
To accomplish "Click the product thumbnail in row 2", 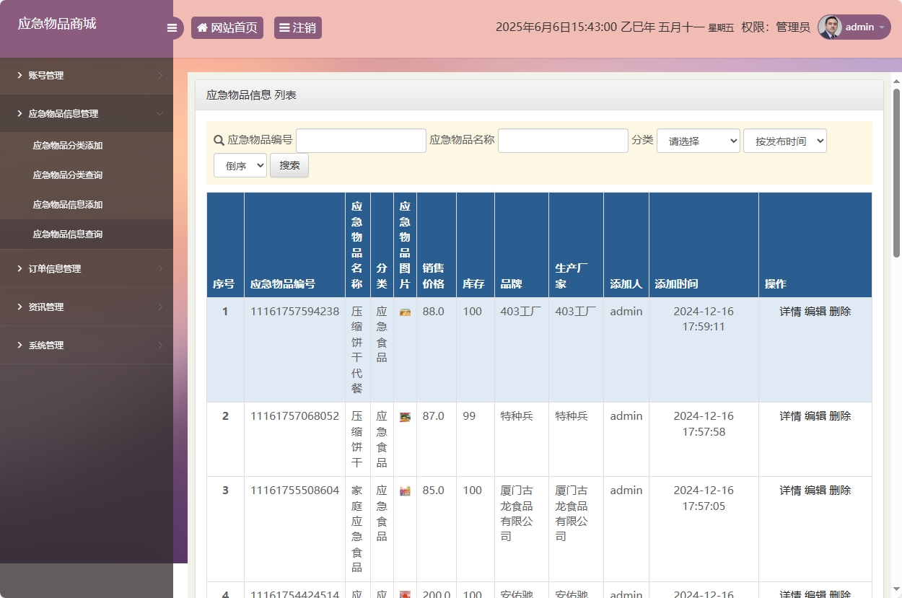I will (405, 416).
